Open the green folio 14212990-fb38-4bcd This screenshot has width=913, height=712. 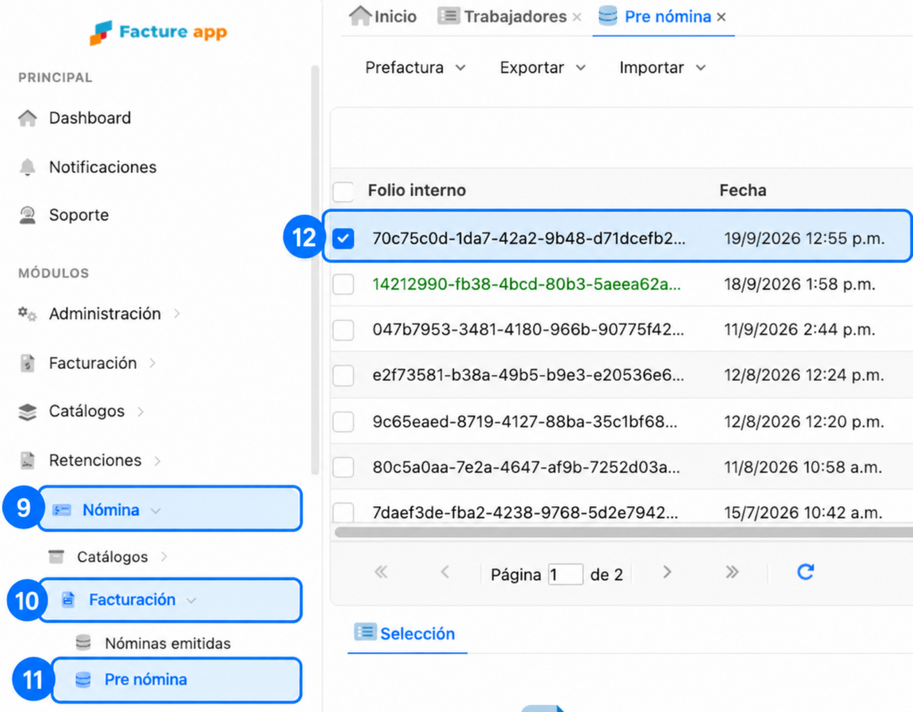click(x=526, y=284)
